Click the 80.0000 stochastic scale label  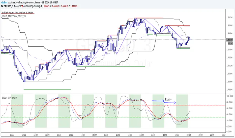click(230, 102)
